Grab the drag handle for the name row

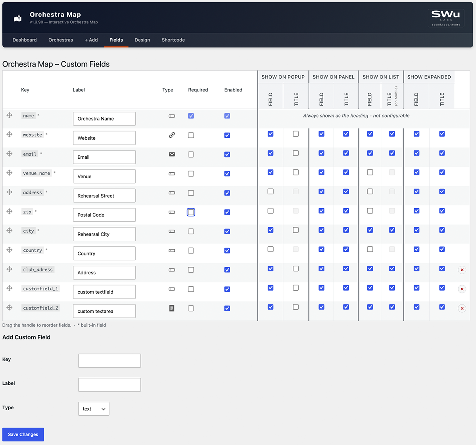tap(10, 115)
